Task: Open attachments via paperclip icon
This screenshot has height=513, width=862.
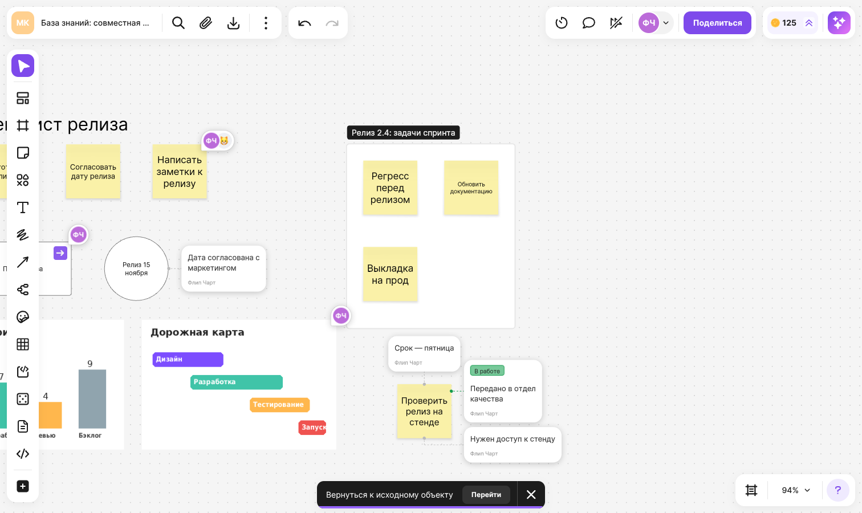Action: tap(206, 23)
